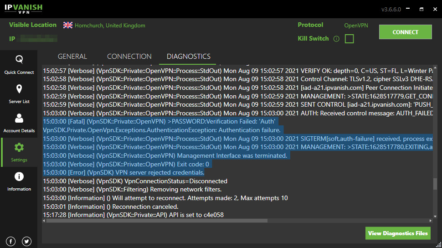This screenshot has width=442, height=248.
Task: Click 'VpnConnectionStatus=Disconnected' log line
Action: [135, 181]
